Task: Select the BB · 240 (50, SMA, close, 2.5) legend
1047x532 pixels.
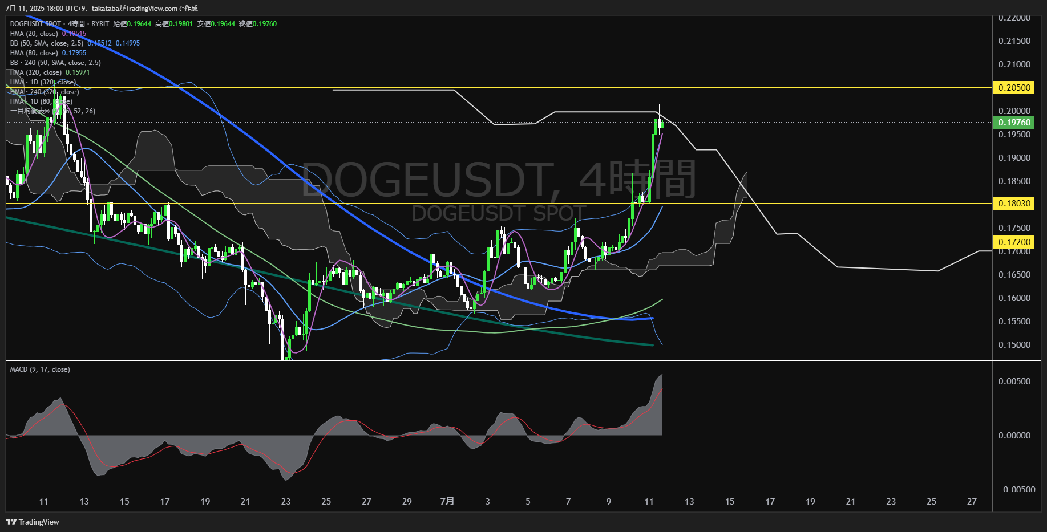Action: click(x=55, y=63)
